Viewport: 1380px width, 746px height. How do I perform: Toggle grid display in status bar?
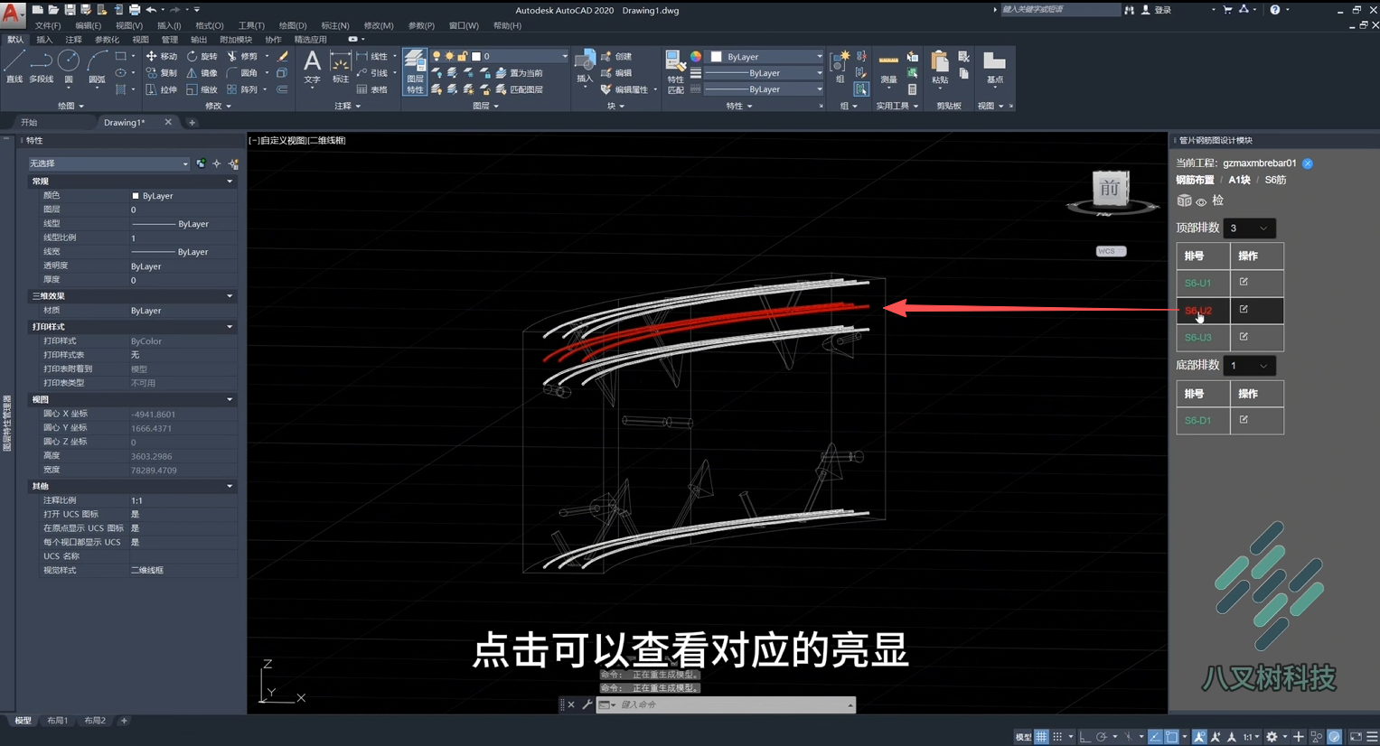tap(1041, 737)
